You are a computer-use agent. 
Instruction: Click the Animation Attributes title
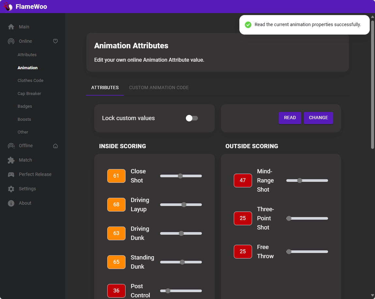point(131,46)
